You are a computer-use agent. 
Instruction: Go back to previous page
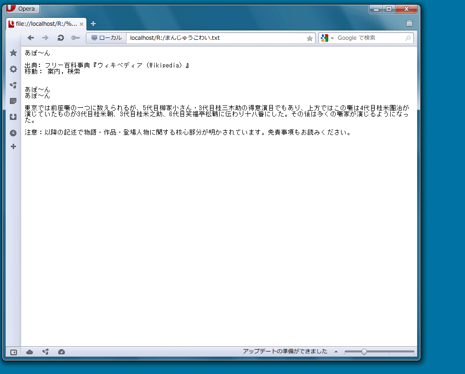point(31,38)
